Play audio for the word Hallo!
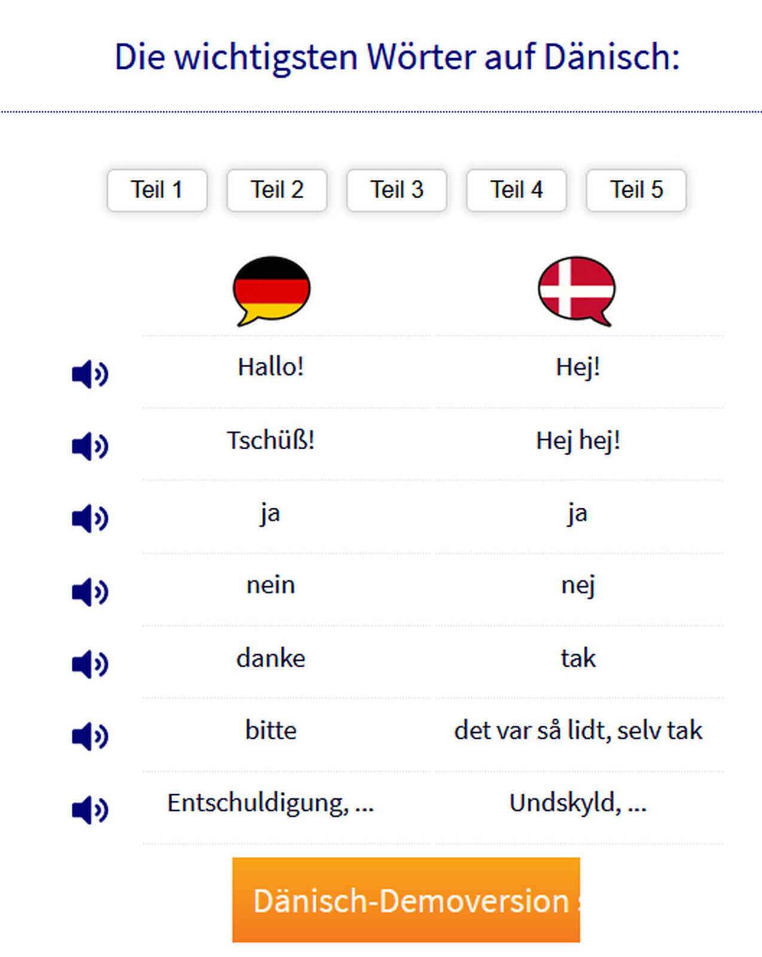 (90, 374)
